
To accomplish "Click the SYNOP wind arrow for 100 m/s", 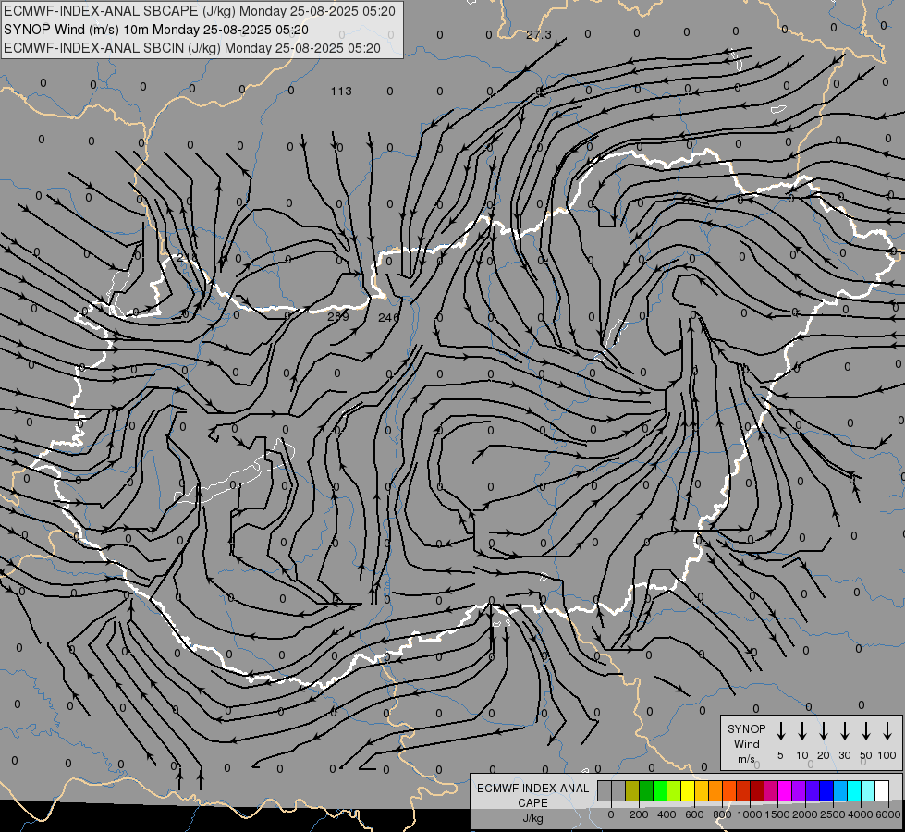I will (x=887, y=731).
